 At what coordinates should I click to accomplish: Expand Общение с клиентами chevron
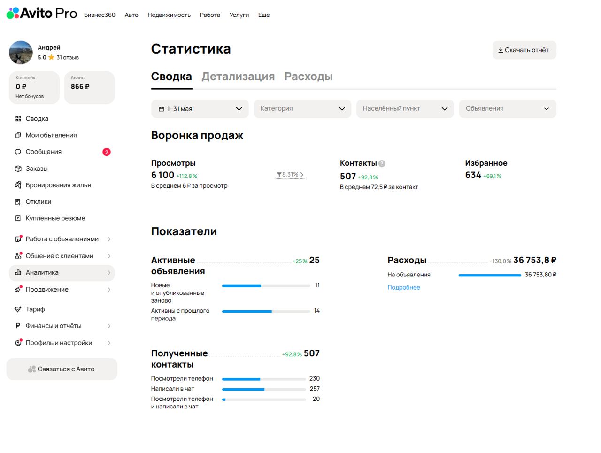(x=109, y=256)
